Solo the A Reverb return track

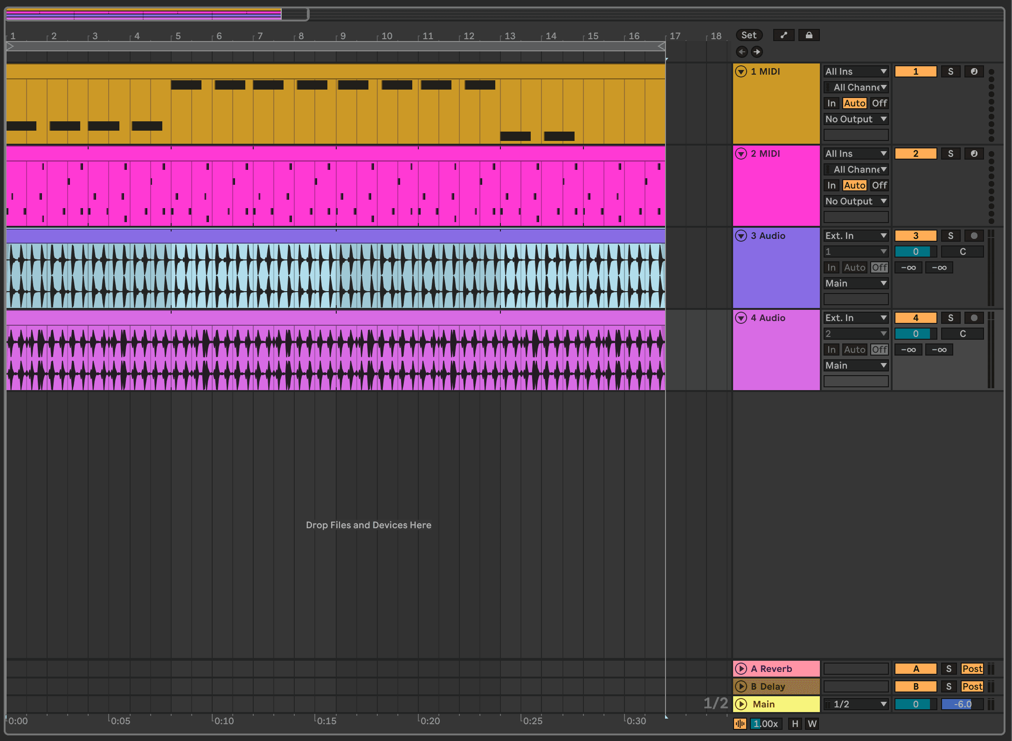(949, 669)
